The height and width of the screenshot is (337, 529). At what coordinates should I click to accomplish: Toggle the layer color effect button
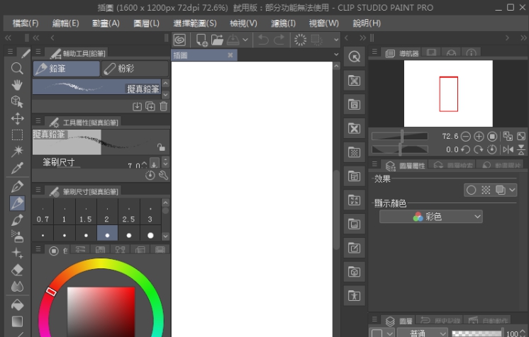click(x=501, y=190)
